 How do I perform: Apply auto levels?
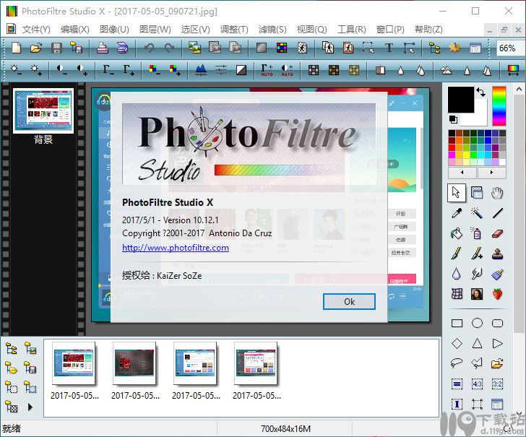[x=267, y=70]
